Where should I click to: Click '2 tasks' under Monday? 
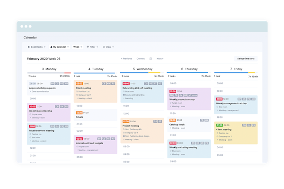32,76
